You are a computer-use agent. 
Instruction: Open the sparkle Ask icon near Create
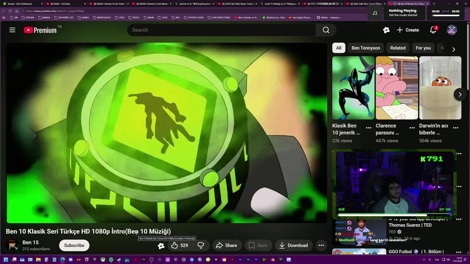tap(386, 30)
